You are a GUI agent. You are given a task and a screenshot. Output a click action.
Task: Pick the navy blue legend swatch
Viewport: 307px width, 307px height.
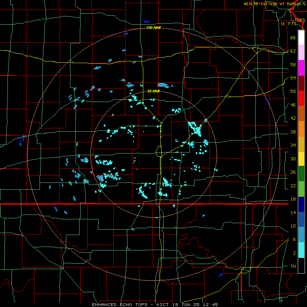click(301, 204)
